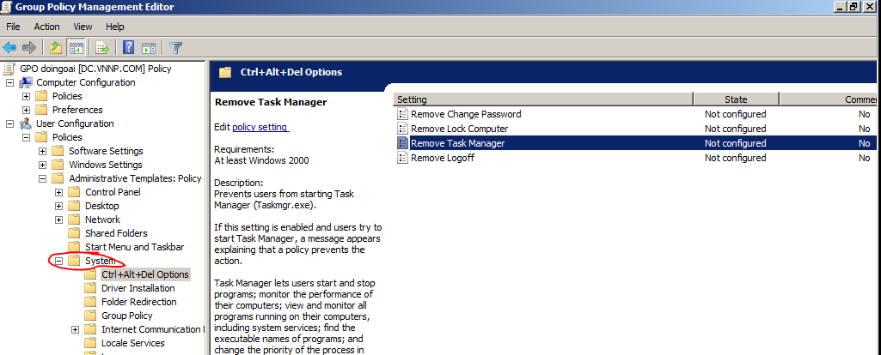The height and width of the screenshot is (355, 881).
Task: Click the User Configuration node icon
Action: tap(25, 123)
